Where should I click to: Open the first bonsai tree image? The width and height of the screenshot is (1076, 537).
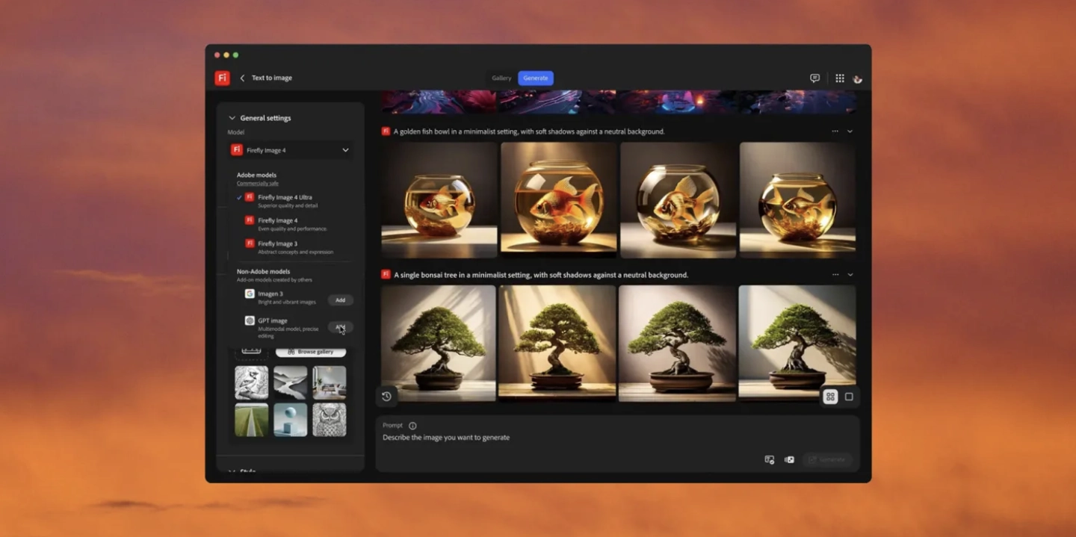[x=439, y=344]
